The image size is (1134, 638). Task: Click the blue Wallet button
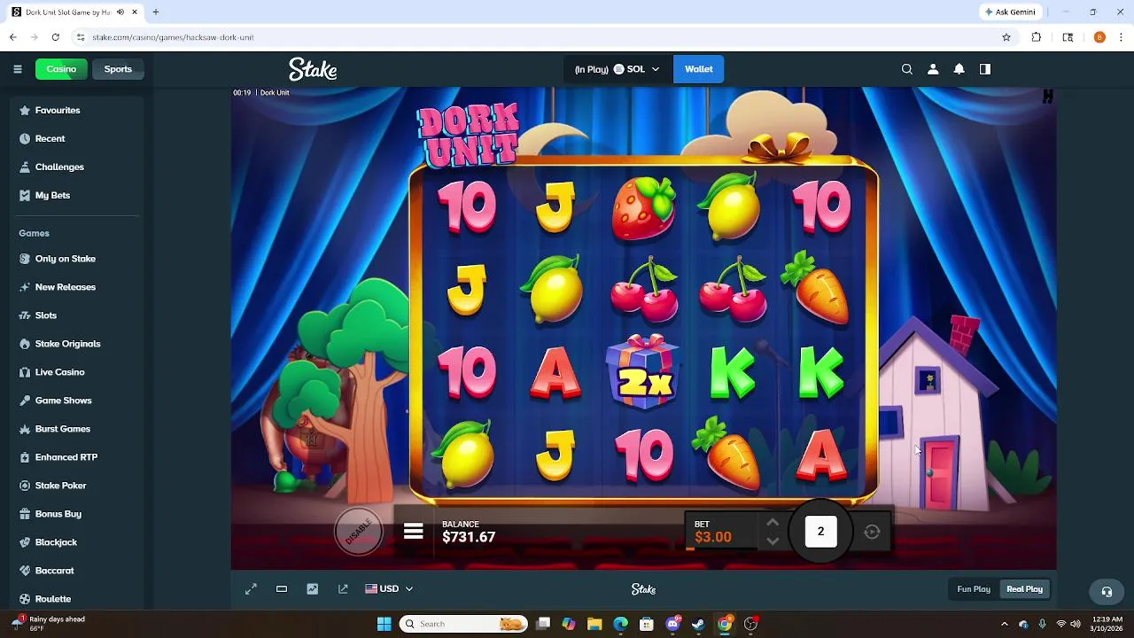[x=698, y=69]
